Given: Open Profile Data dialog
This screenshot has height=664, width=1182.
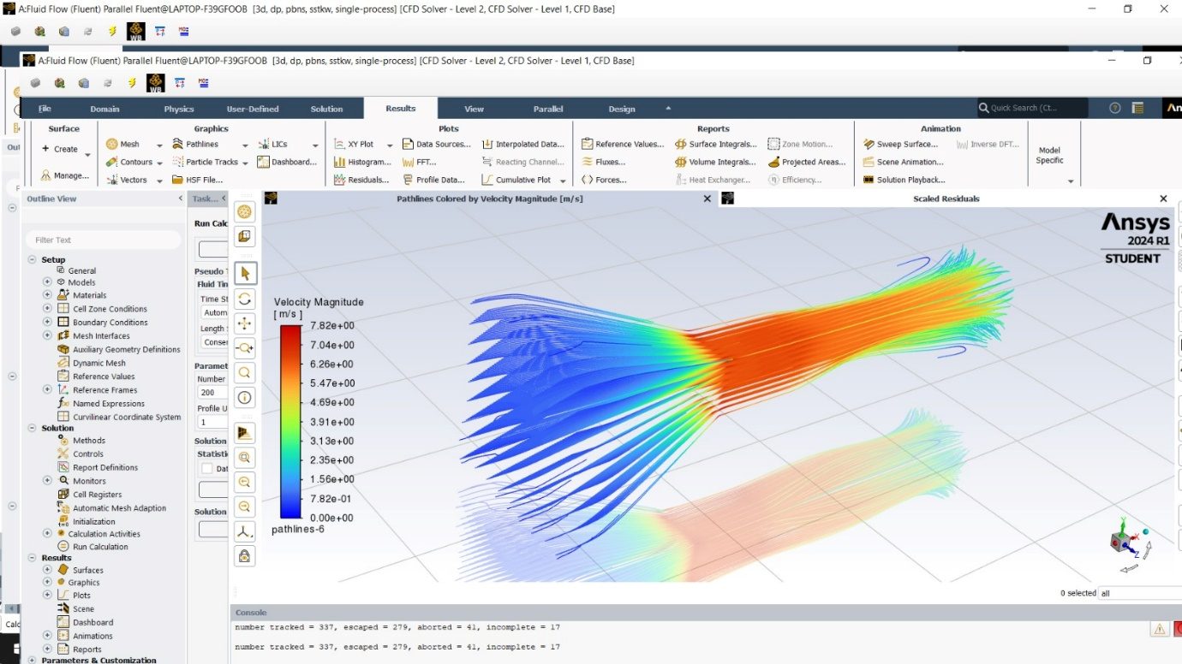Looking at the screenshot, I should point(433,180).
